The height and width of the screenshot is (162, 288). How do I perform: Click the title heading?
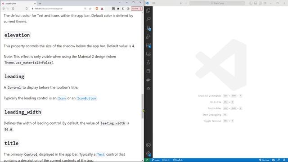[11, 143]
